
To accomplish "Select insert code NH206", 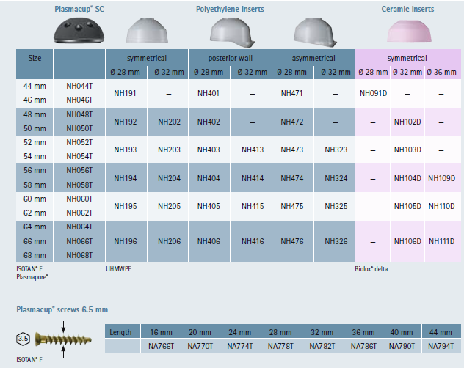I will tap(169, 241).
